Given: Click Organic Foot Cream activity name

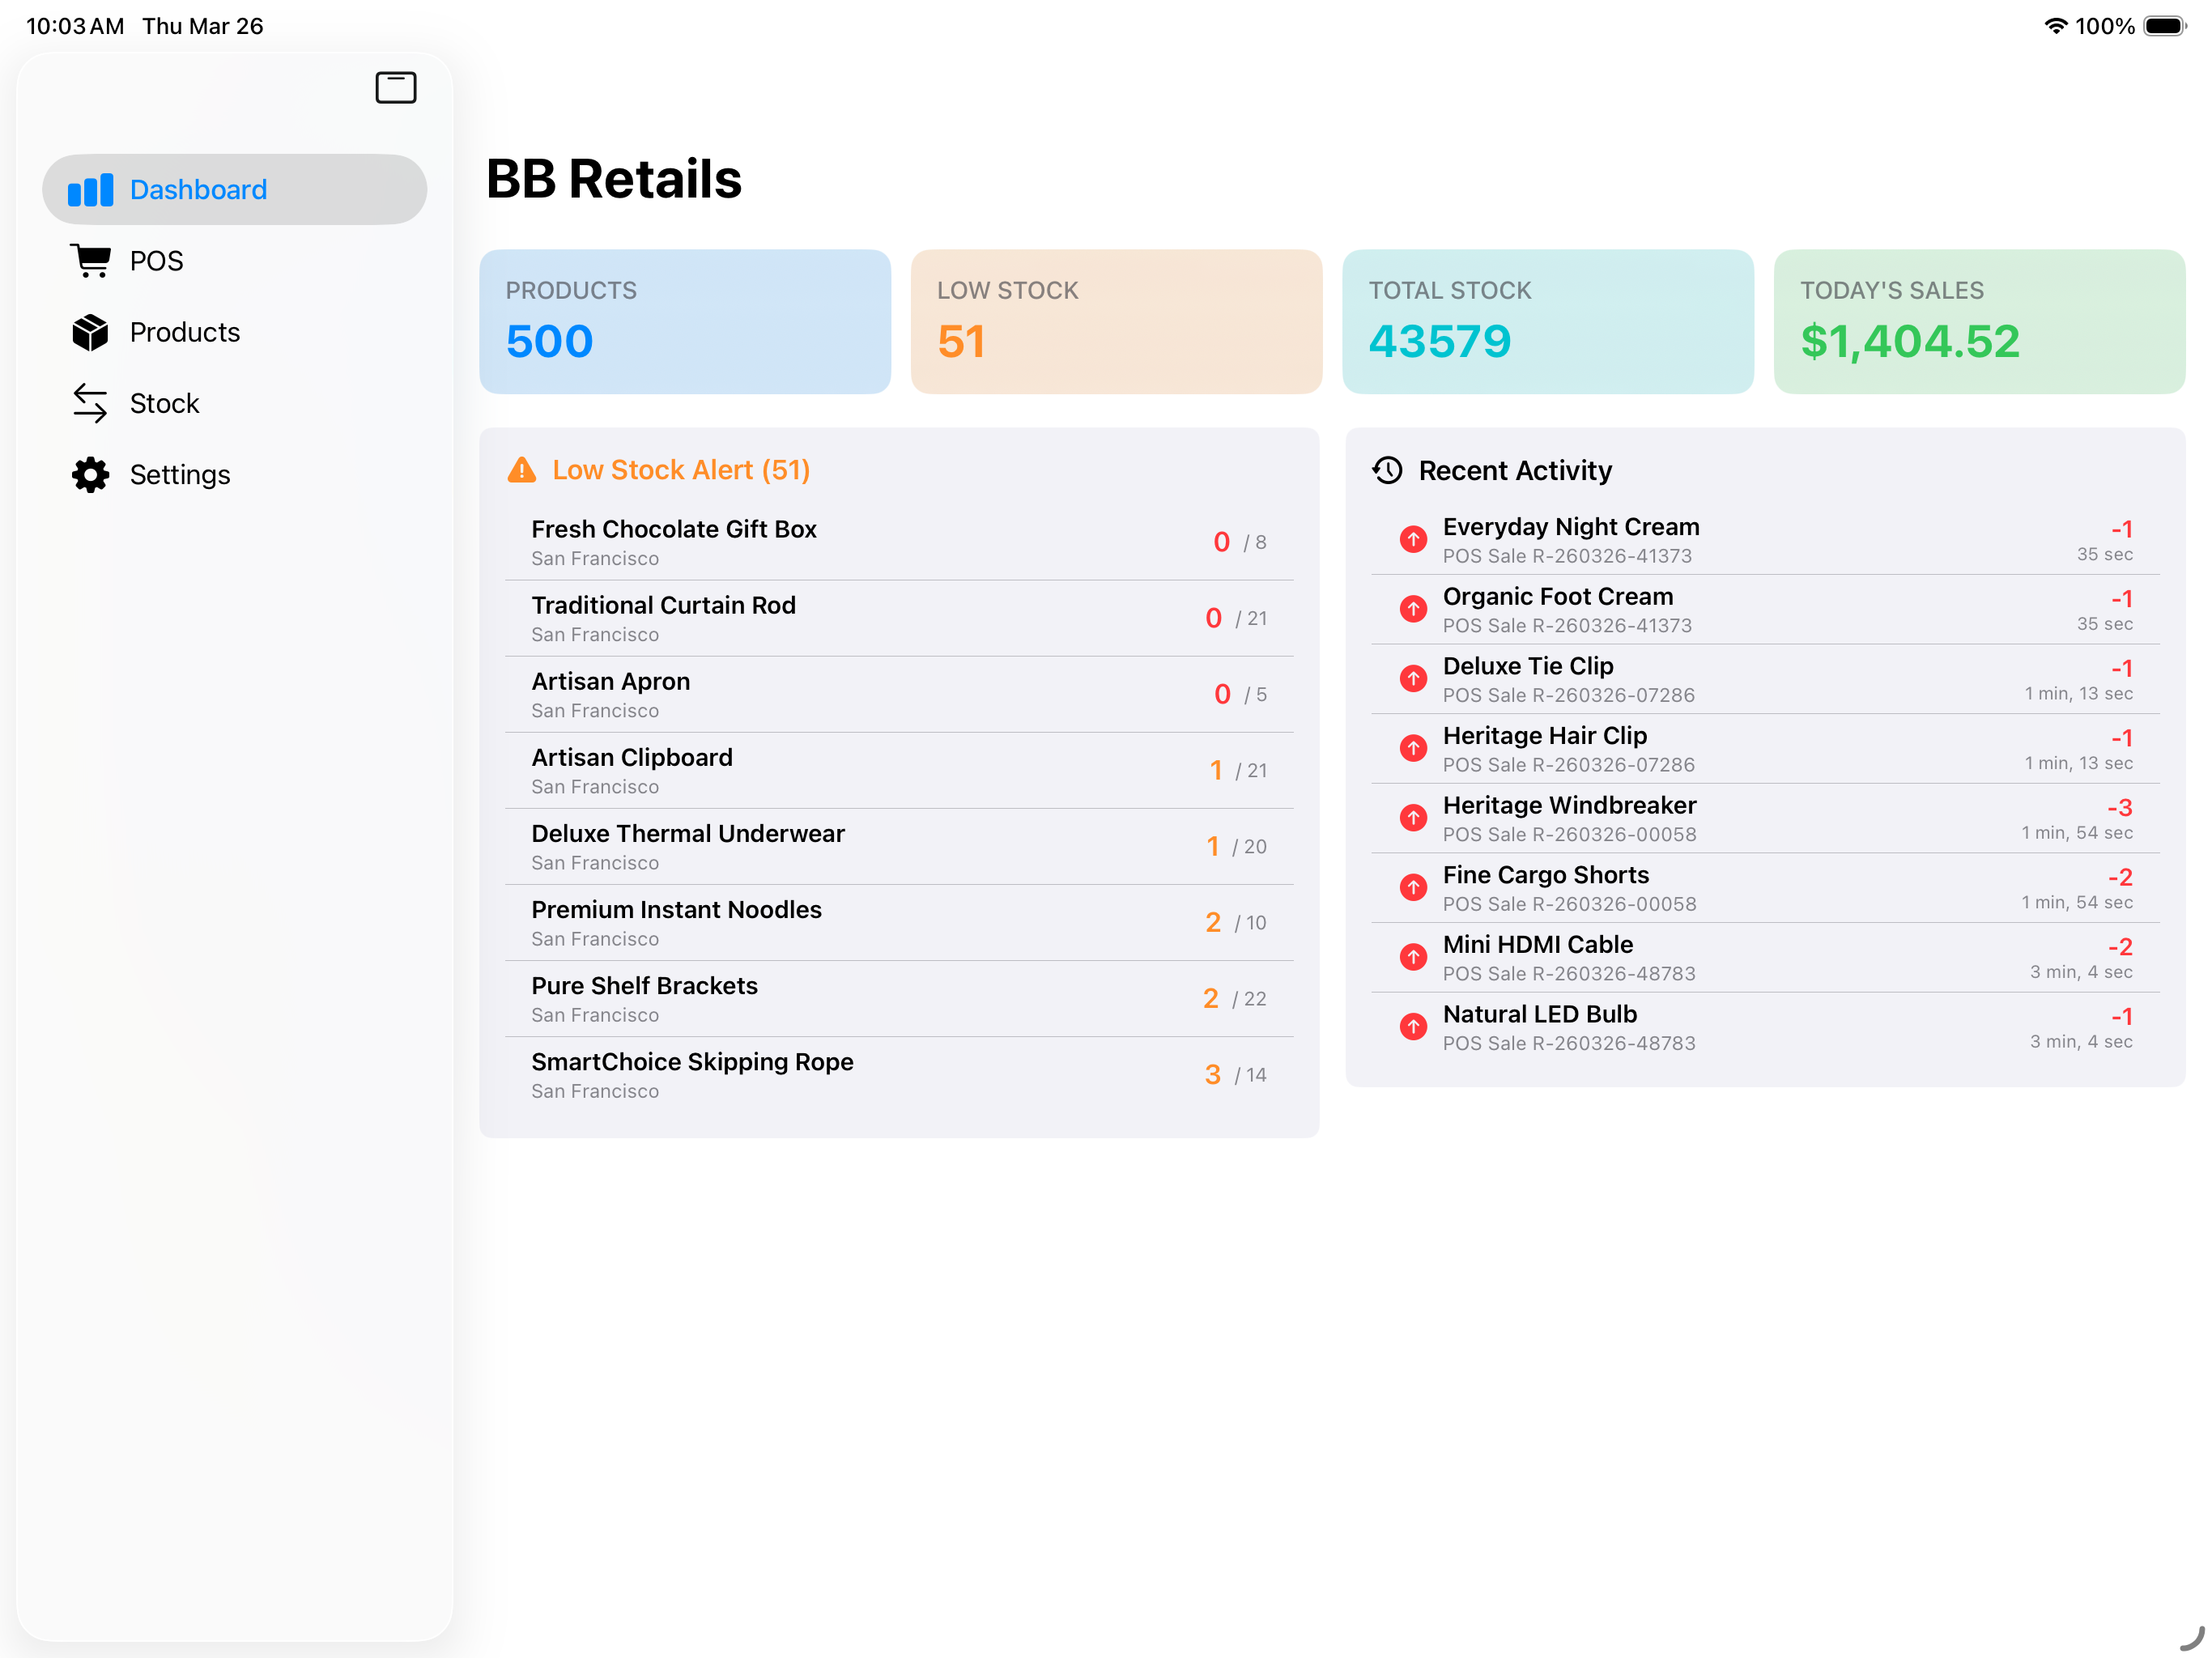Looking at the screenshot, I should coord(1557,596).
